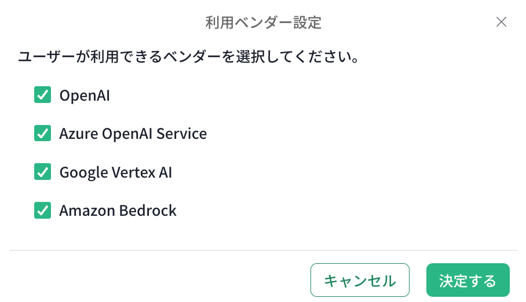Click the horizontal divider above the buttons
Image resolution: width=526 pixels, height=302 pixels.
pyautogui.click(x=263, y=250)
